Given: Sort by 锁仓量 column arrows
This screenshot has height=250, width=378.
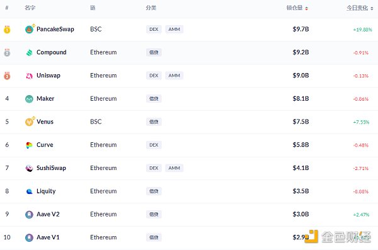Looking at the screenshot, I should click(x=306, y=8).
